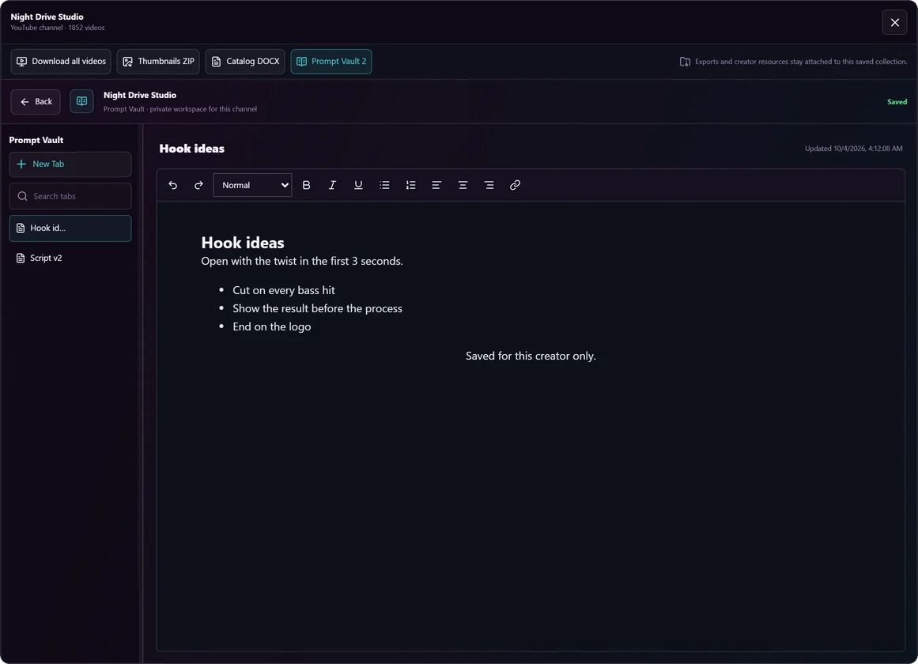Toggle underline formatting
The image size is (918, 664).
point(358,185)
